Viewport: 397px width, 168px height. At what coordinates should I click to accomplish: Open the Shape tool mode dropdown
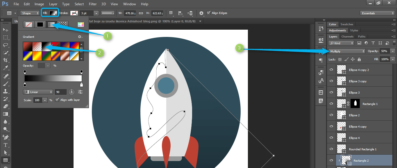pos(30,13)
